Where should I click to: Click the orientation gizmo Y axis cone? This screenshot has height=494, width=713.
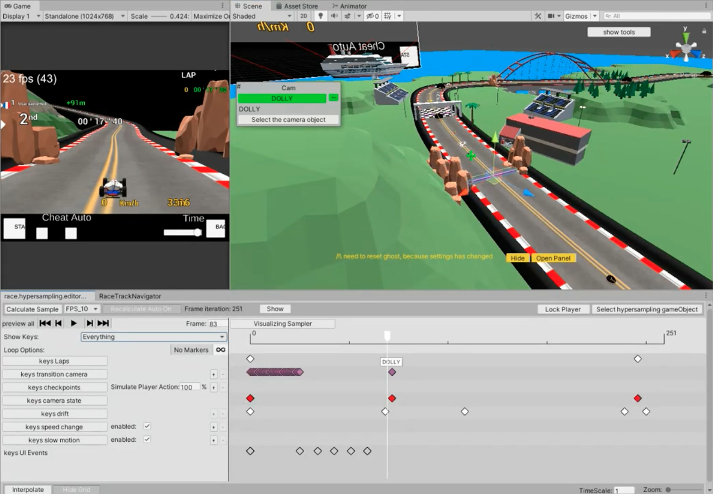[686, 37]
